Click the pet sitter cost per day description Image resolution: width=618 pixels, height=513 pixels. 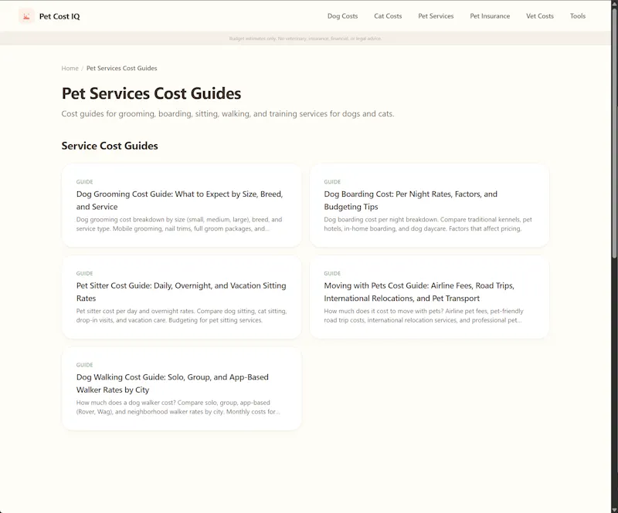pos(182,316)
